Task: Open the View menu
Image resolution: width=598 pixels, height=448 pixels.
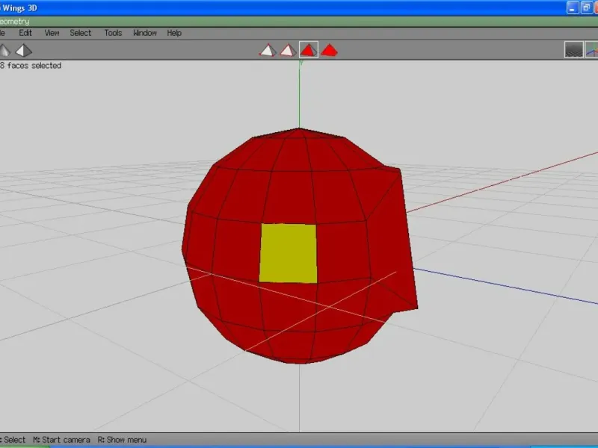Action: [52, 33]
